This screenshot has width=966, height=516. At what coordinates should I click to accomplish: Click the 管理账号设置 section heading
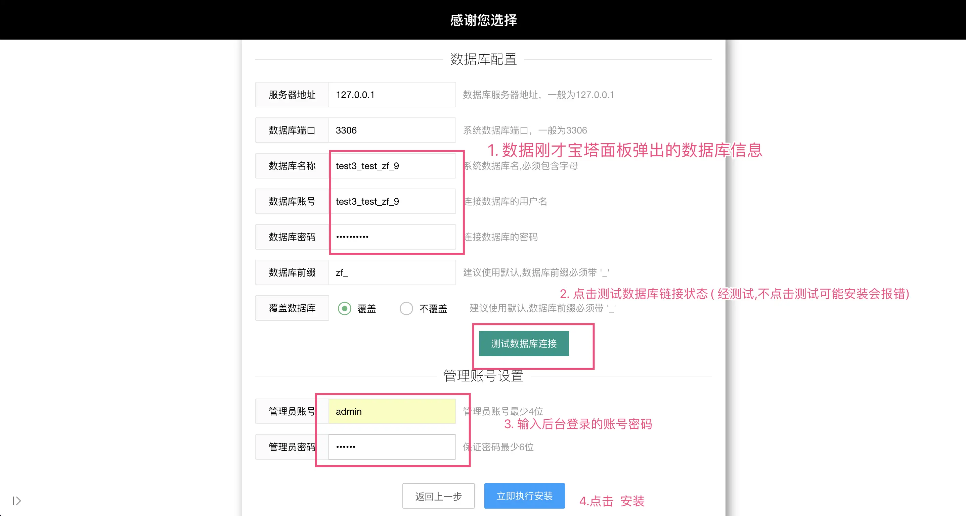[x=483, y=376]
